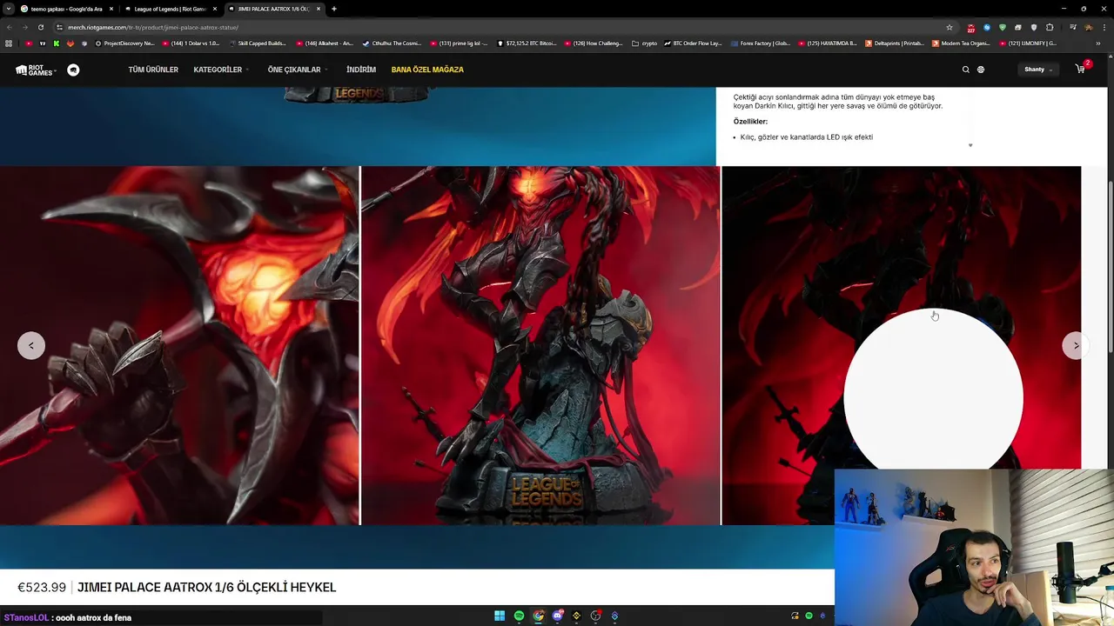The height and width of the screenshot is (626, 1114).
Task: Open the Extensions puzzle-piece icon
Action: 1050,27
